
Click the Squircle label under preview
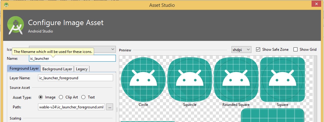click(x=190, y=105)
